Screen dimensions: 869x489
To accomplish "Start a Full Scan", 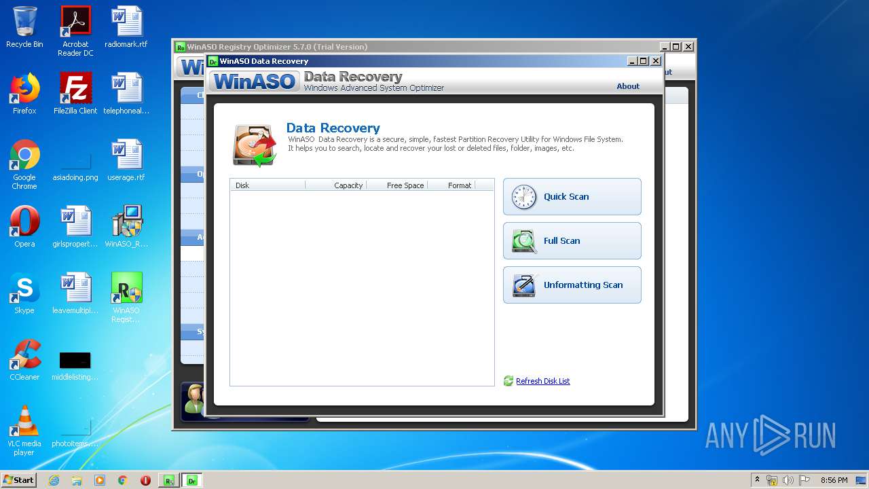I will pyautogui.click(x=572, y=241).
